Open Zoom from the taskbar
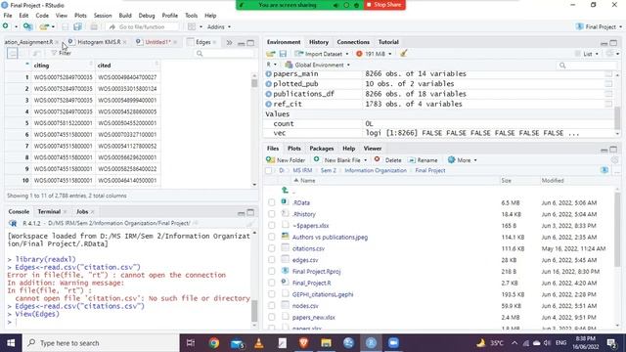Viewport: 626px width, 352px height. [393, 343]
